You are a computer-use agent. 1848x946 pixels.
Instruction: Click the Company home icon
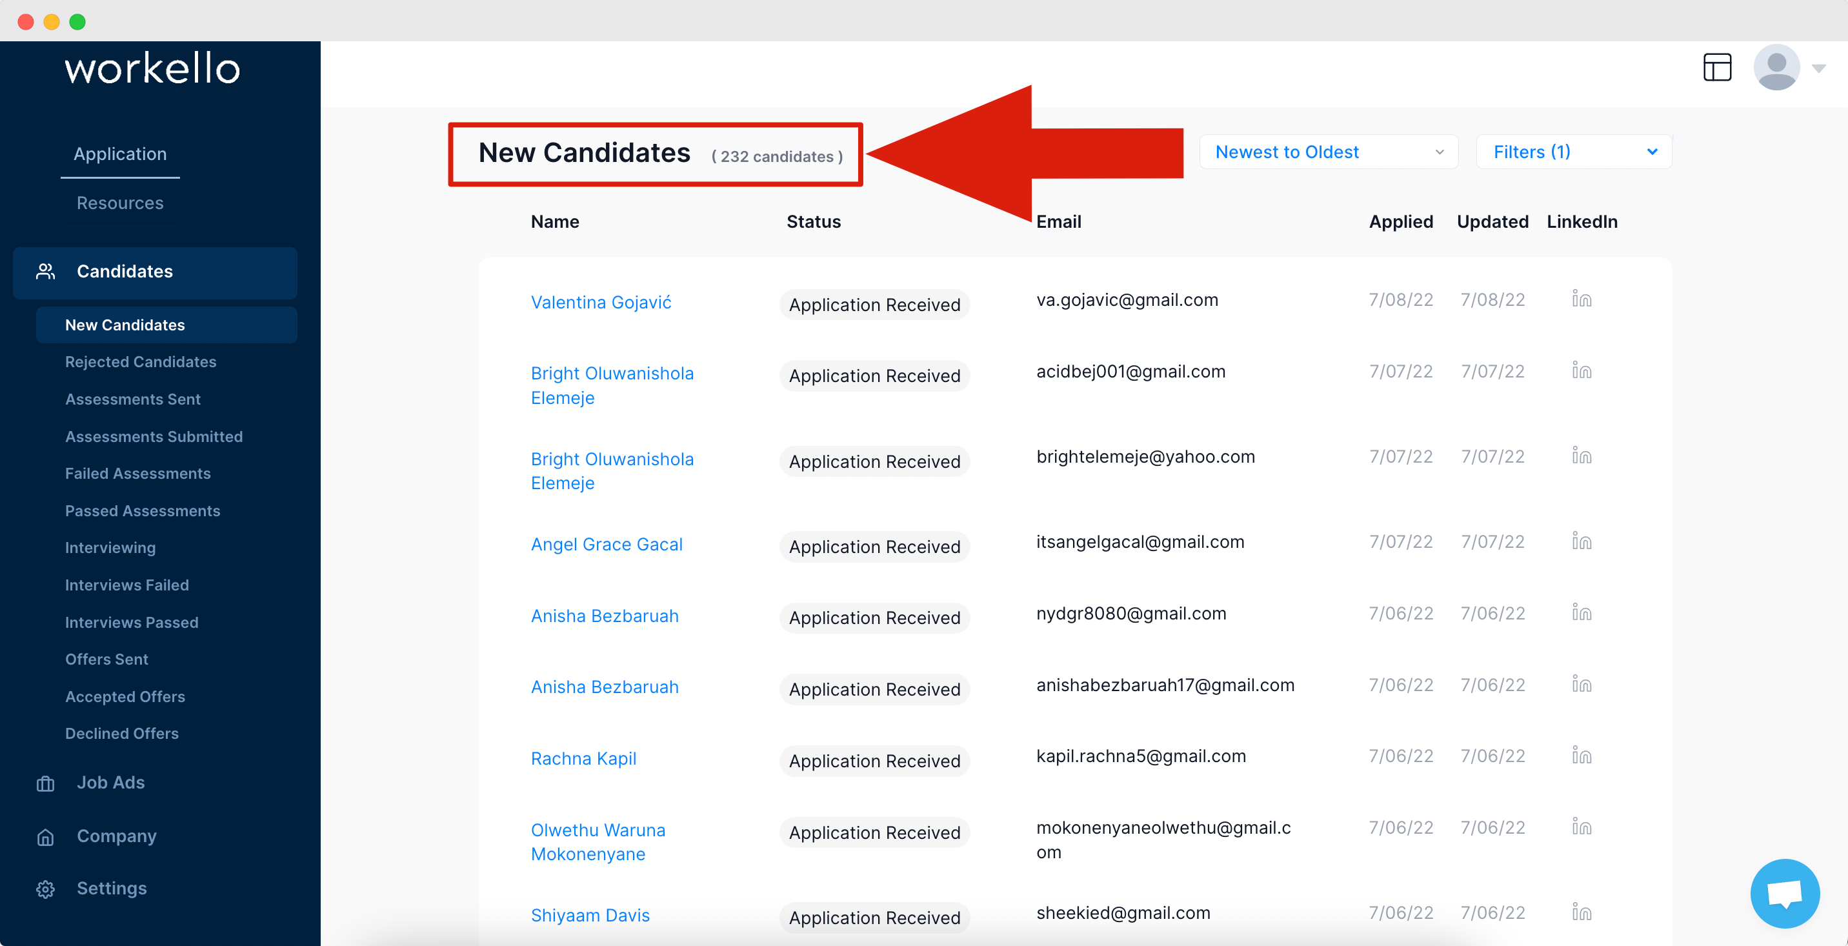click(x=45, y=837)
